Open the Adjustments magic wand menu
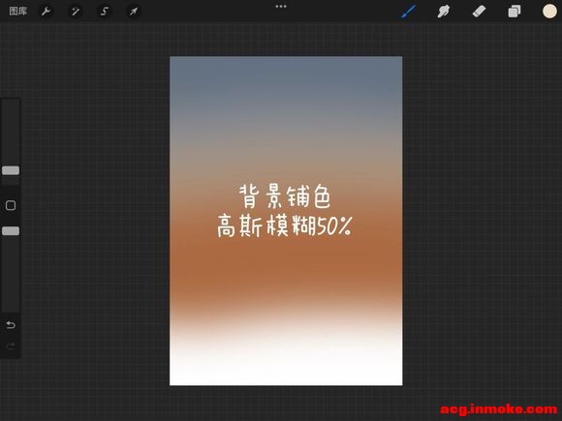Screen dimensions: 562x421 (x=76, y=12)
